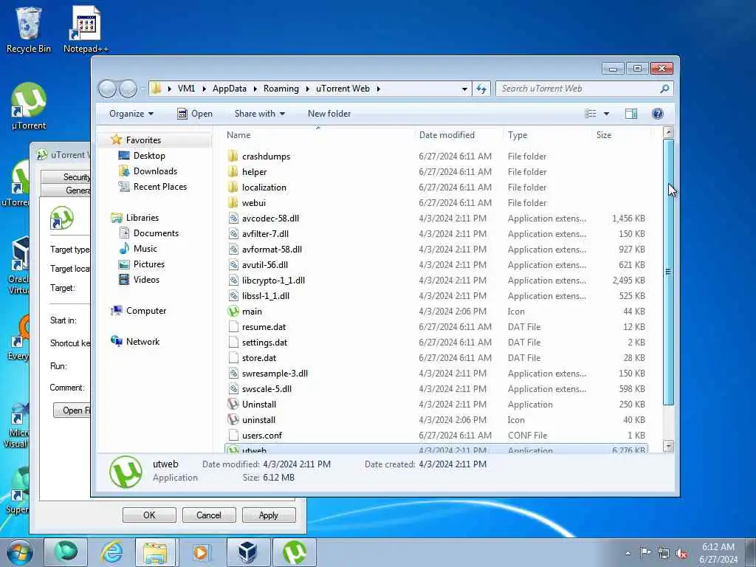Select the µTorrent desktop shortcut

29,106
